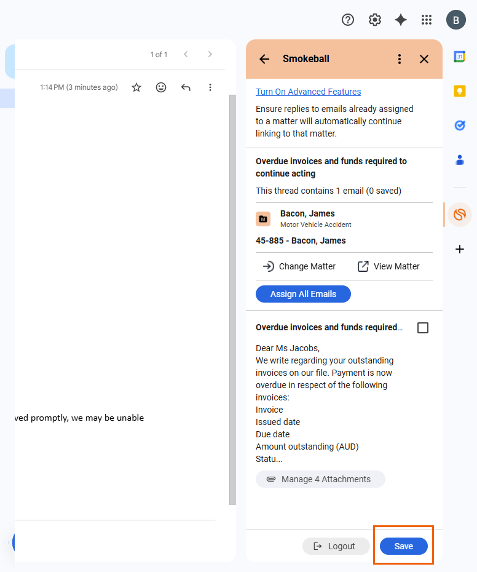477x572 pixels.
Task: Click the Manage 4 Attachments chip
Action: [320, 479]
